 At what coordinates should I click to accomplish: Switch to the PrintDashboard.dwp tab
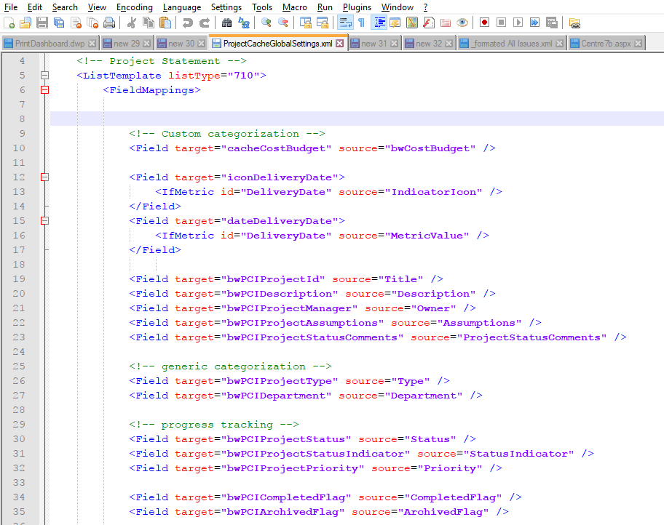pyautogui.click(x=50, y=44)
